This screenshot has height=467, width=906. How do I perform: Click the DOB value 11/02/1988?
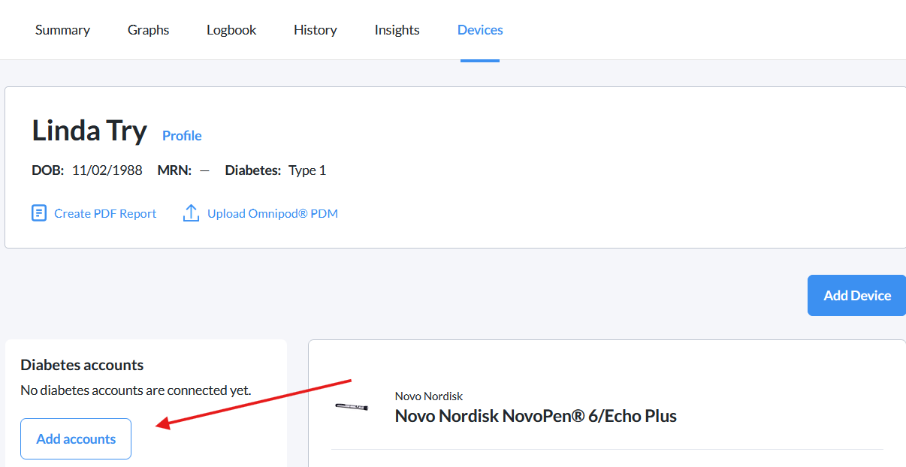(x=107, y=170)
